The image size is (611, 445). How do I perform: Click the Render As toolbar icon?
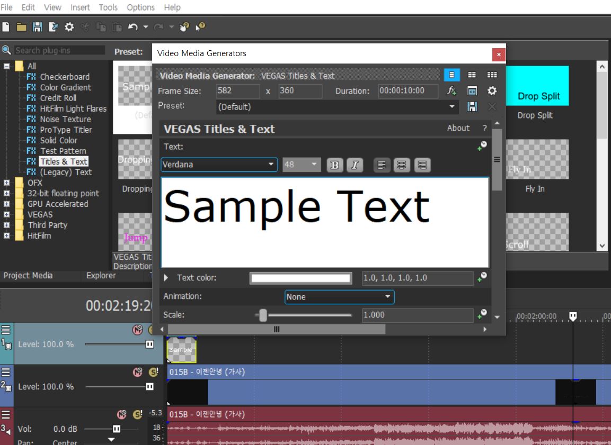pyautogui.click(x=53, y=27)
